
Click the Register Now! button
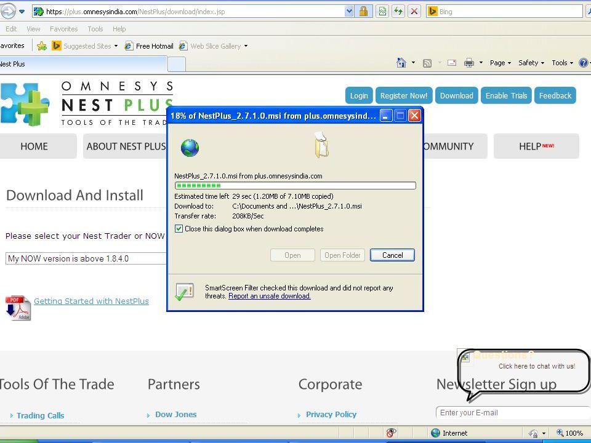404,96
